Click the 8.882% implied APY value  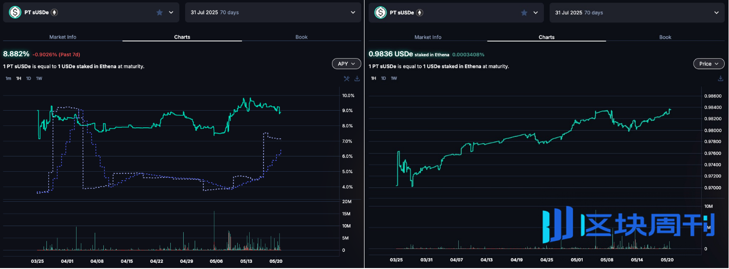pyautogui.click(x=16, y=54)
